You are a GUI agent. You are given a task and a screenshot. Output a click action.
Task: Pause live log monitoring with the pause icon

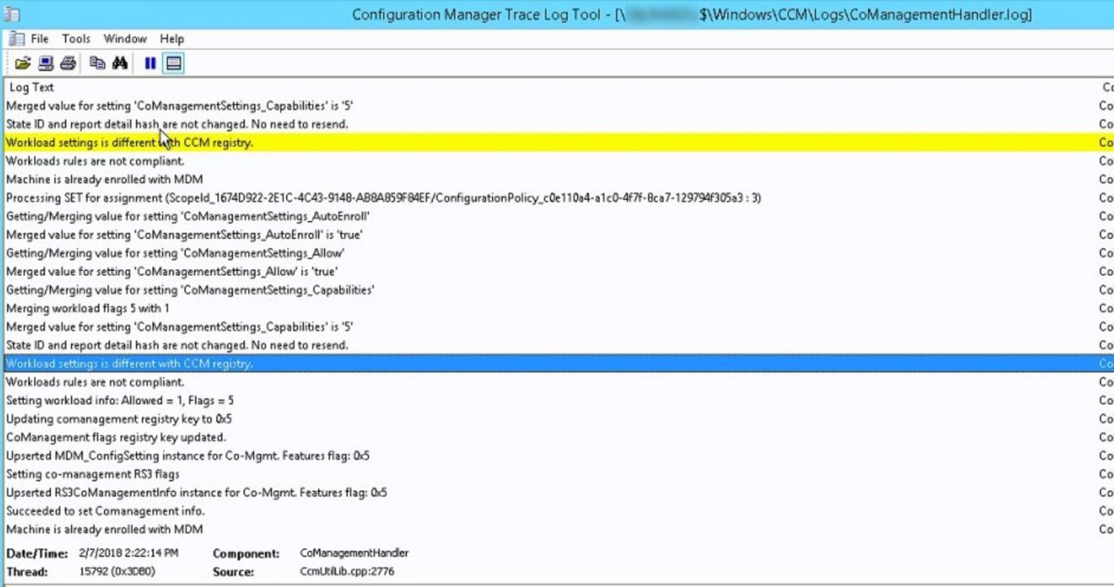pyautogui.click(x=149, y=63)
